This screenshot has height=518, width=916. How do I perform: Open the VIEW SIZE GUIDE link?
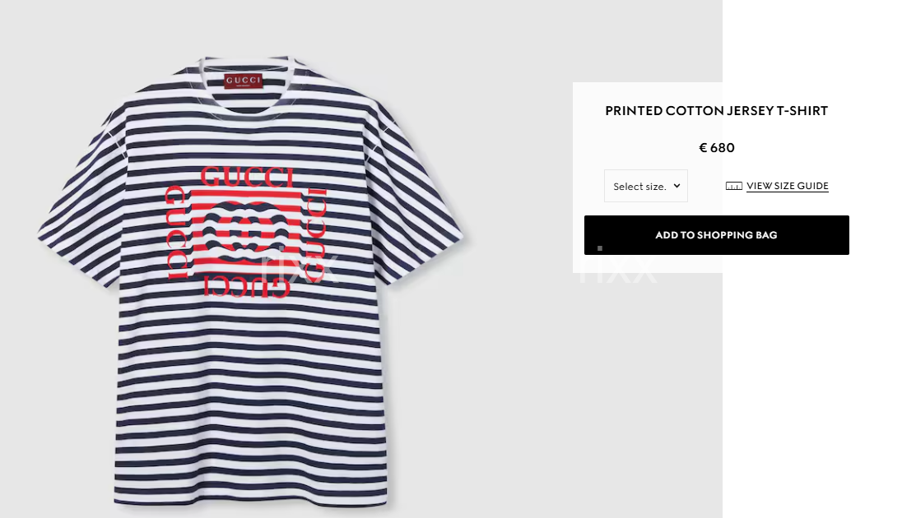[788, 186]
